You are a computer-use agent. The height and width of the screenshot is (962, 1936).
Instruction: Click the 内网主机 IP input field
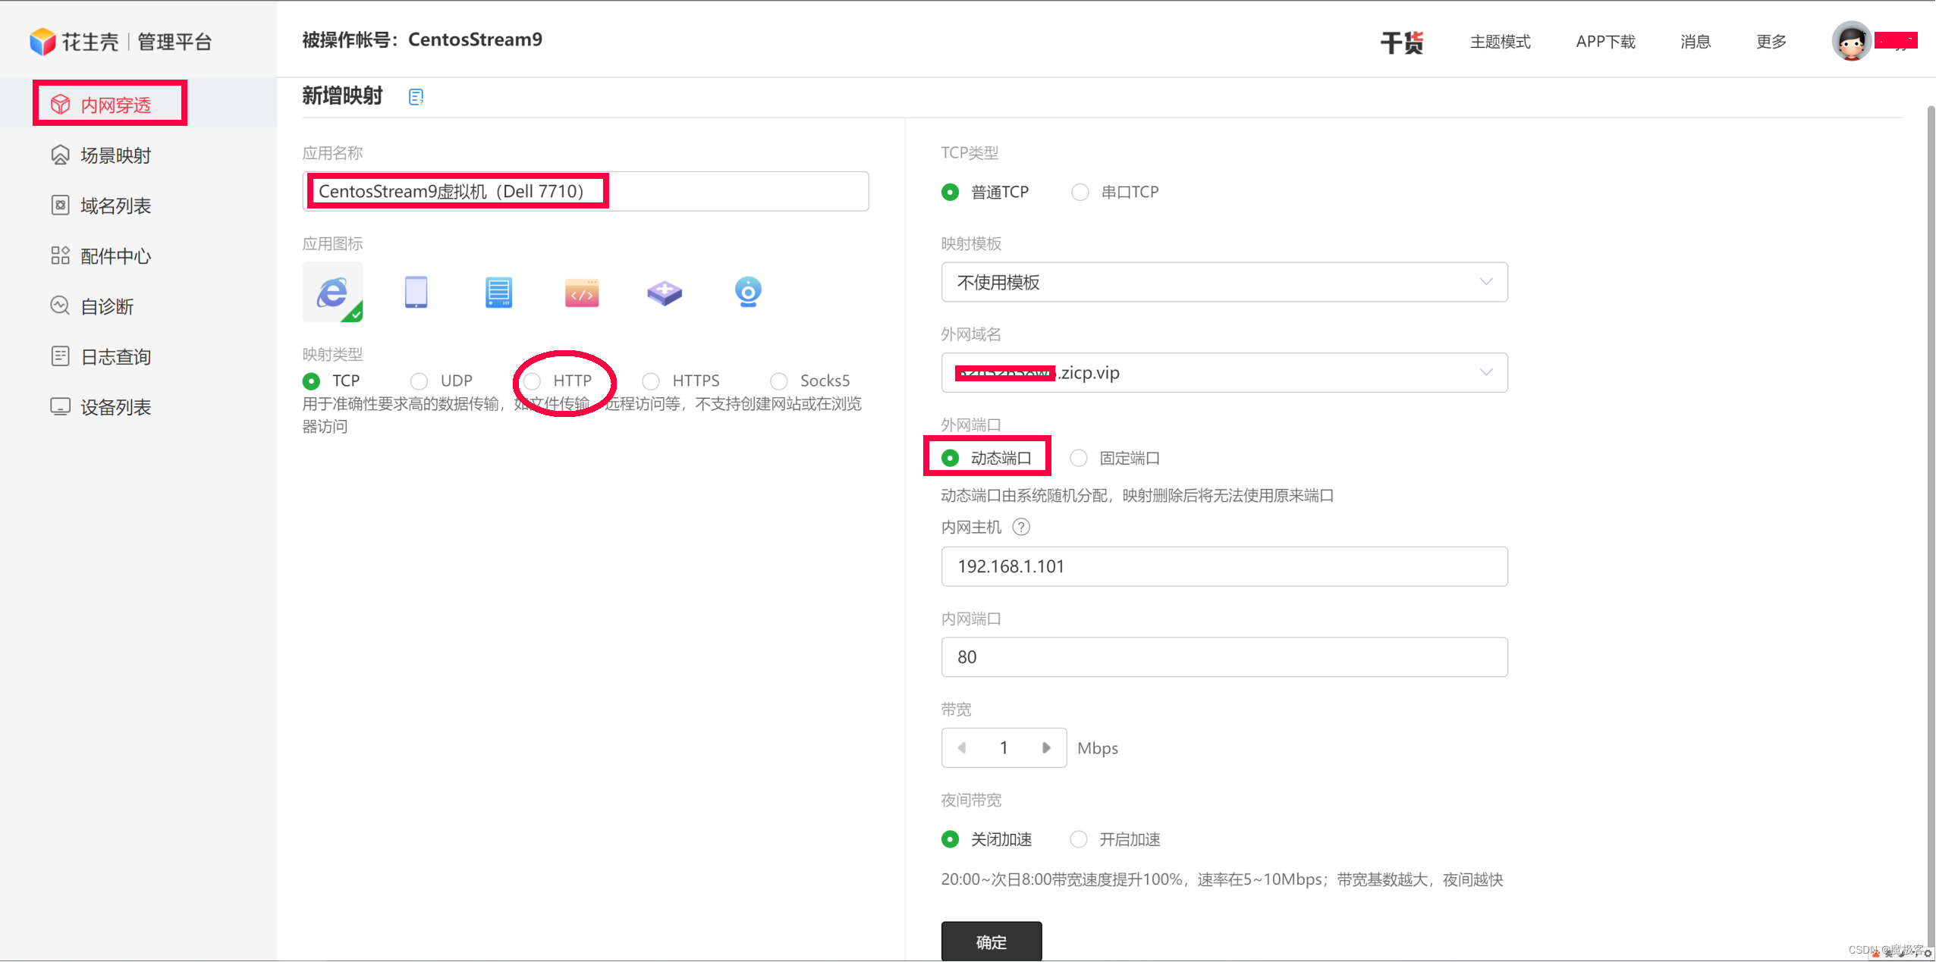pyautogui.click(x=1224, y=566)
